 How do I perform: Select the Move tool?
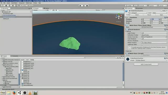click(6, 6)
